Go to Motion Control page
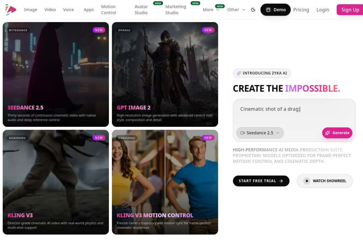363x242 pixels. click(109, 10)
